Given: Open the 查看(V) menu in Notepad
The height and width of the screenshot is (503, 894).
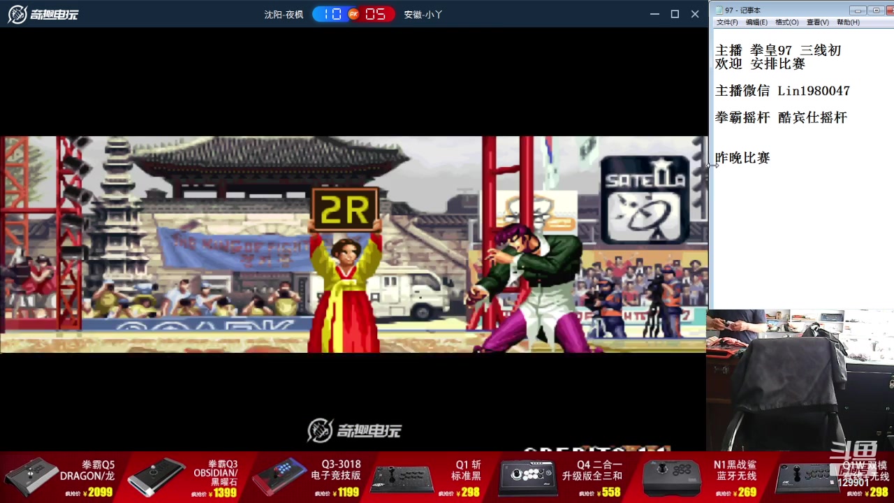Looking at the screenshot, I should (x=817, y=22).
